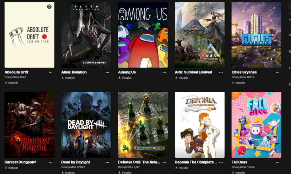Viewport: 291px width, 174px height.
Task: Select the Fall Guys cover thumbnail
Action: [256, 125]
